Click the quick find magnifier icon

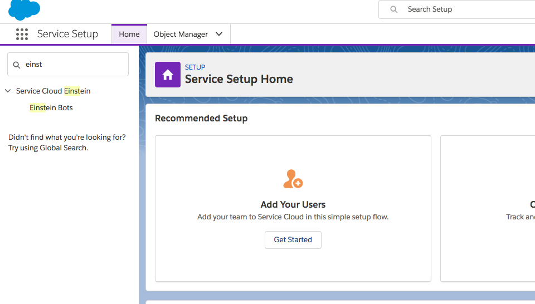pyautogui.click(x=16, y=65)
